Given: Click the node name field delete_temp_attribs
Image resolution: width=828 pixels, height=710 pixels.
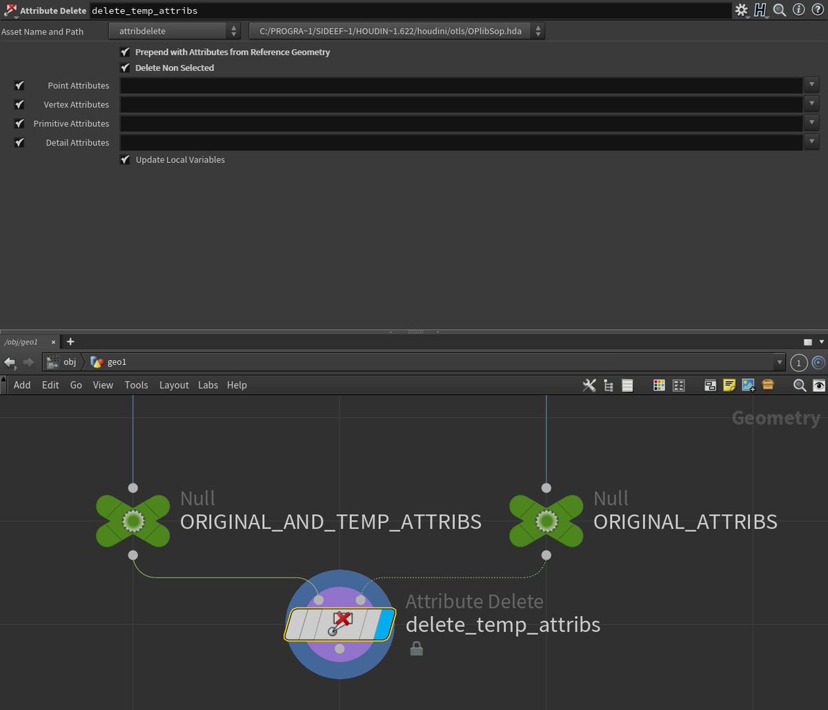Looking at the screenshot, I should (x=410, y=10).
